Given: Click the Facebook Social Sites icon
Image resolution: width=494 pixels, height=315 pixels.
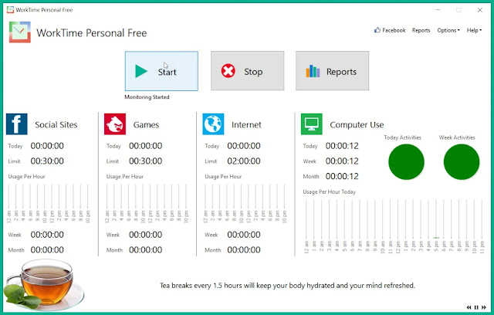Looking at the screenshot, I should 17,124.
